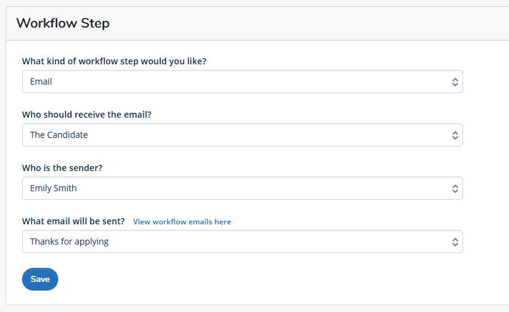Open the sender dropdown showing Emily Smith

[242, 188]
